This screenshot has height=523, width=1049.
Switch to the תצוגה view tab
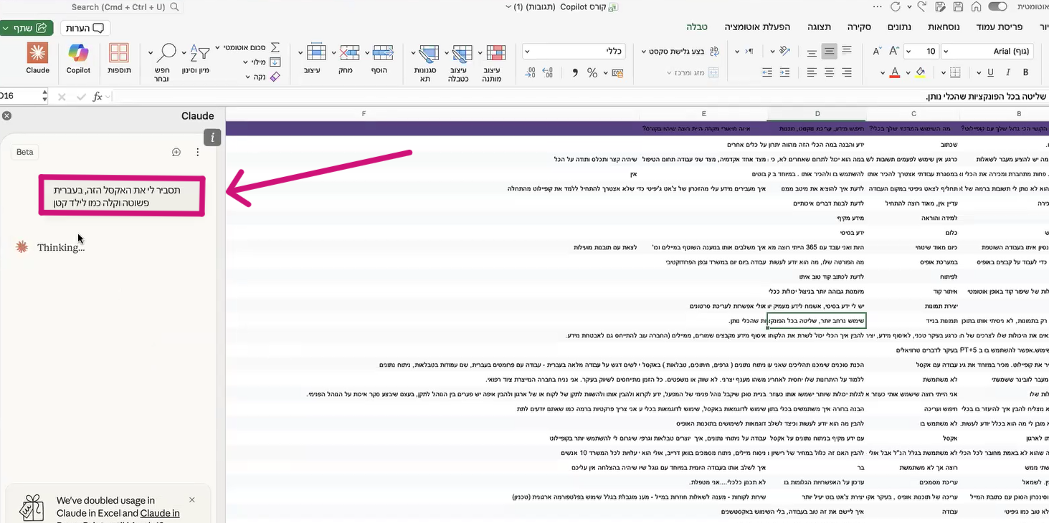click(819, 27)
